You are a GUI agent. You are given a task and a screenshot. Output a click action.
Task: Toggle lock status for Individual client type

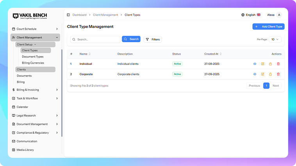click(x=270, y=64)
